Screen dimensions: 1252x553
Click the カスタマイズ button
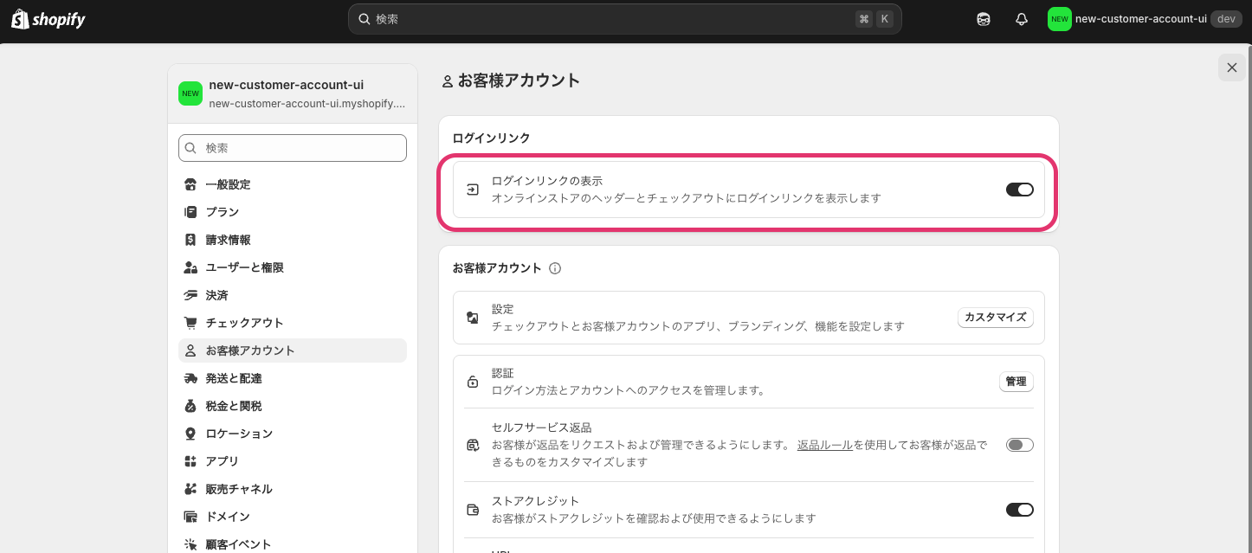pos(996,318)
